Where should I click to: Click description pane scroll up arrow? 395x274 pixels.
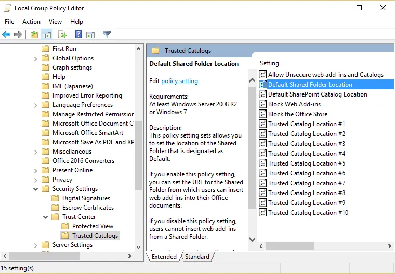click(252, 80)
